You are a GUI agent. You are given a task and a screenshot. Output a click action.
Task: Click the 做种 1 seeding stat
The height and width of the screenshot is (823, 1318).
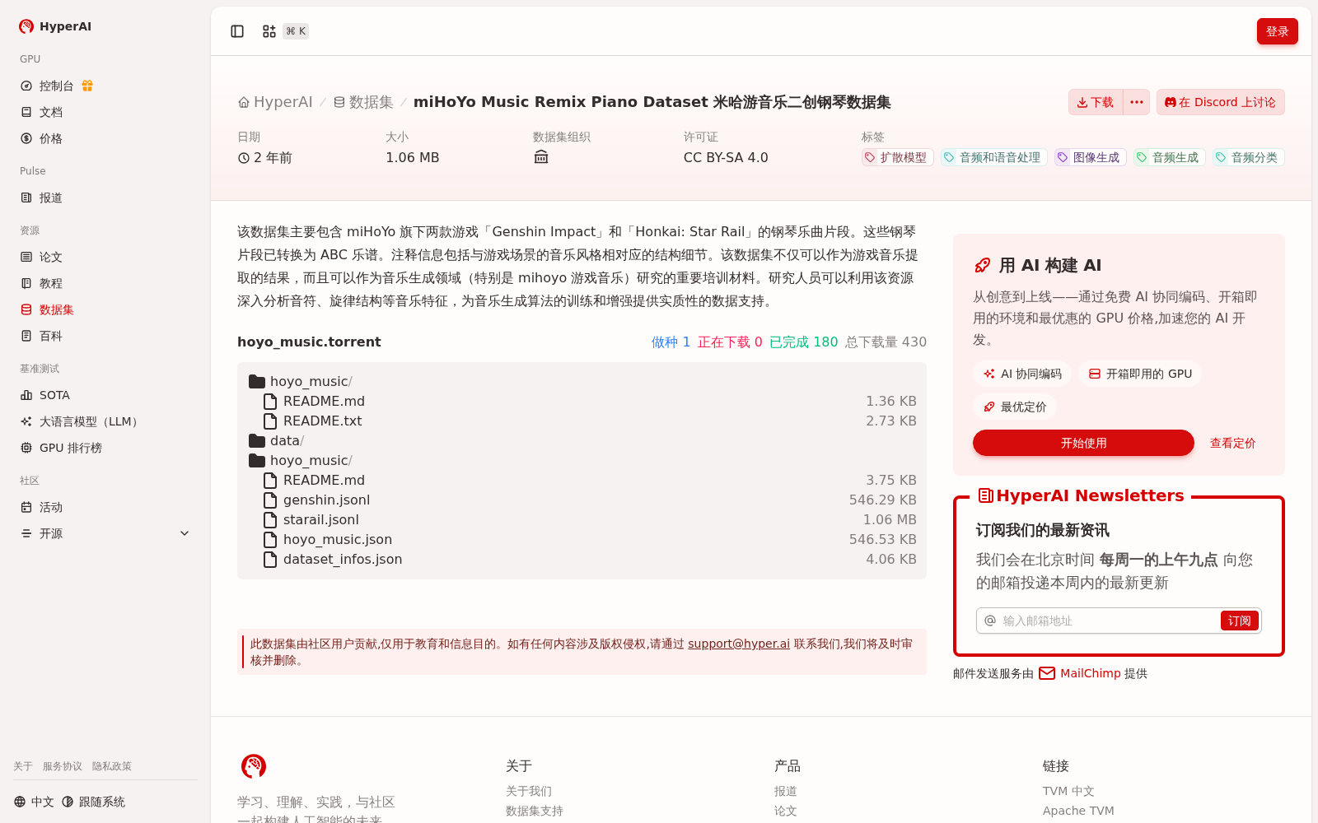pos(671,342)
